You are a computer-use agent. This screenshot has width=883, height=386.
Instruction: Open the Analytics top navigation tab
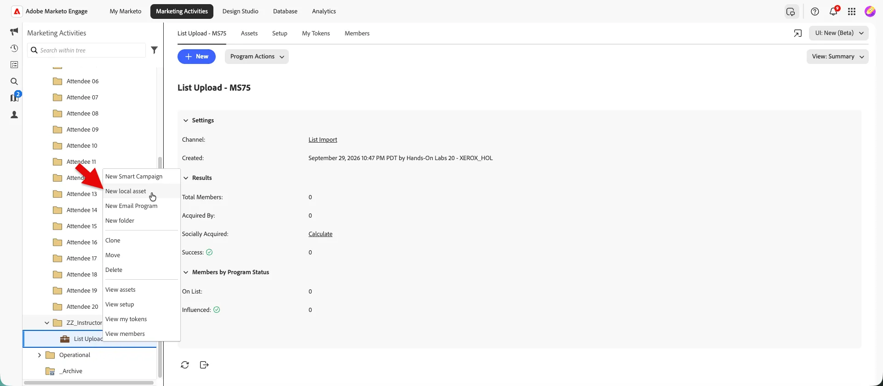coord(324,12)
